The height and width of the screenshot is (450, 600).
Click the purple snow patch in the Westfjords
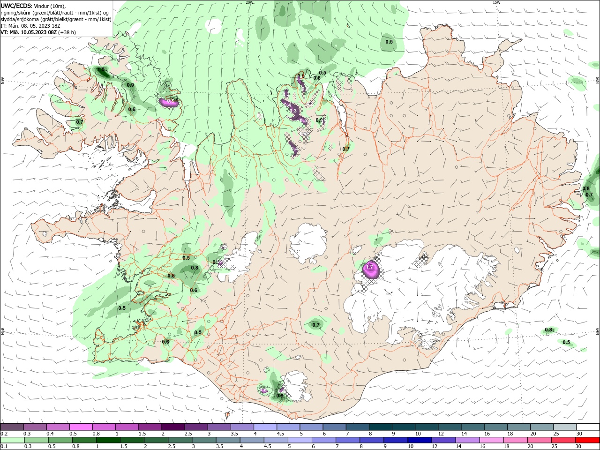tap(170, 102)
